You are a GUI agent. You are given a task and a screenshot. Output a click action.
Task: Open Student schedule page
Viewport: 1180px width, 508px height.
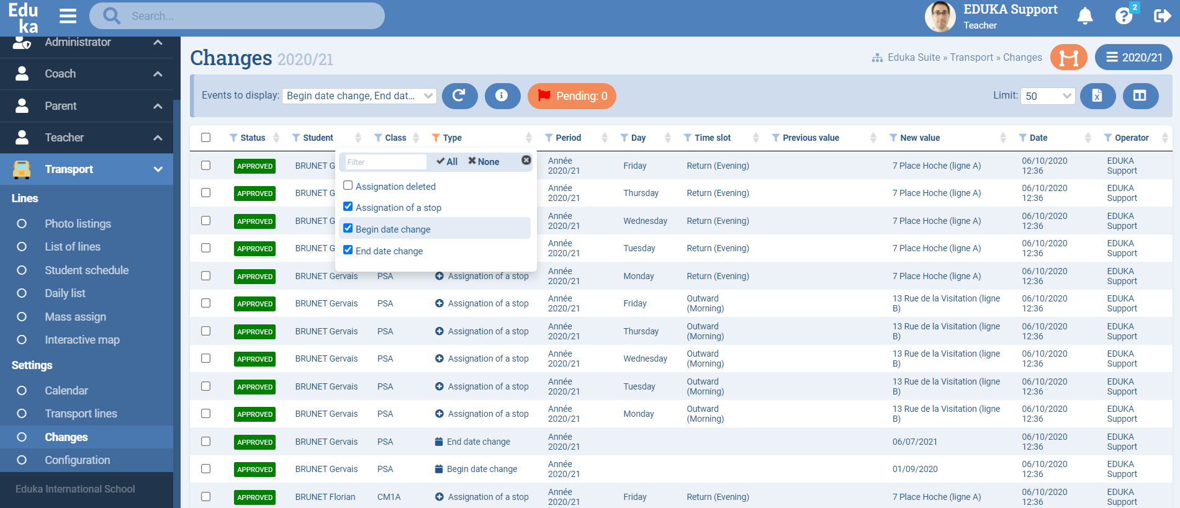point(87,270)
